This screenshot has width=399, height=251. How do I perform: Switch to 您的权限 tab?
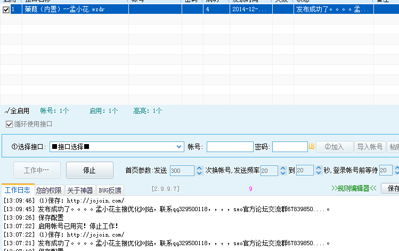[49, 190]
